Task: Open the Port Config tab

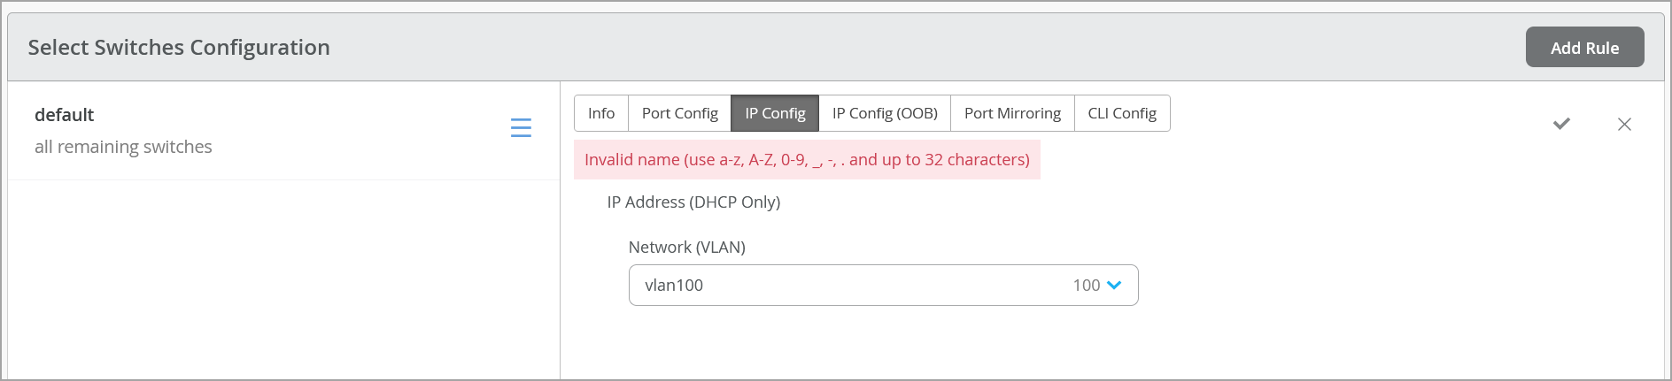Action: [679, 113]
